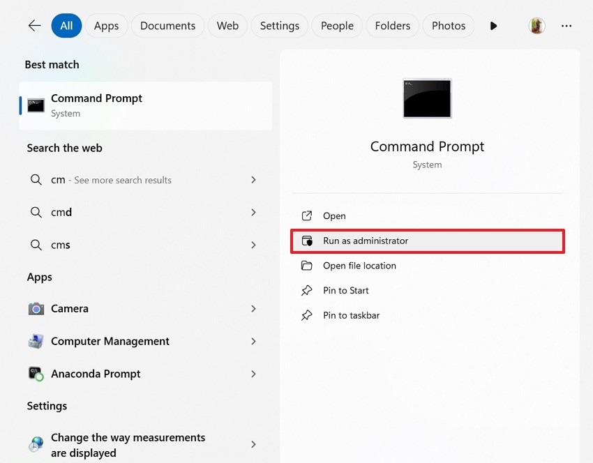This screenshot has width=593, height=463.
Task: Click the Pin to taskbar pin icon
Action: point(307,315)
